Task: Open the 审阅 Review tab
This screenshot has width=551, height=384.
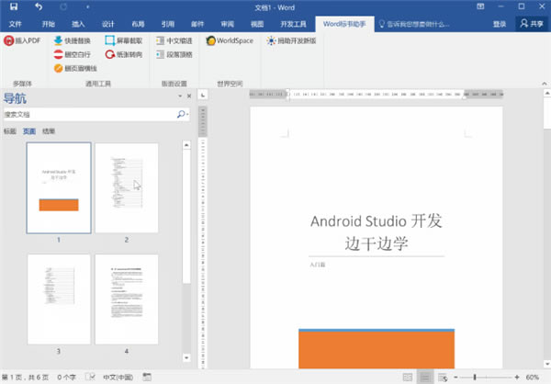Action: 228,24
